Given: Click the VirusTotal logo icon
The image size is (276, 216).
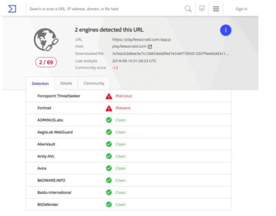Looking at the screenshot, I should (x=12, y=9).
